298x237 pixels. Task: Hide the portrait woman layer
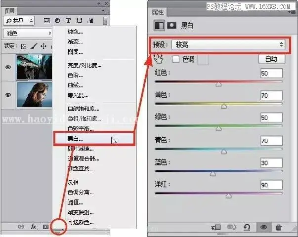click(8, 95)
